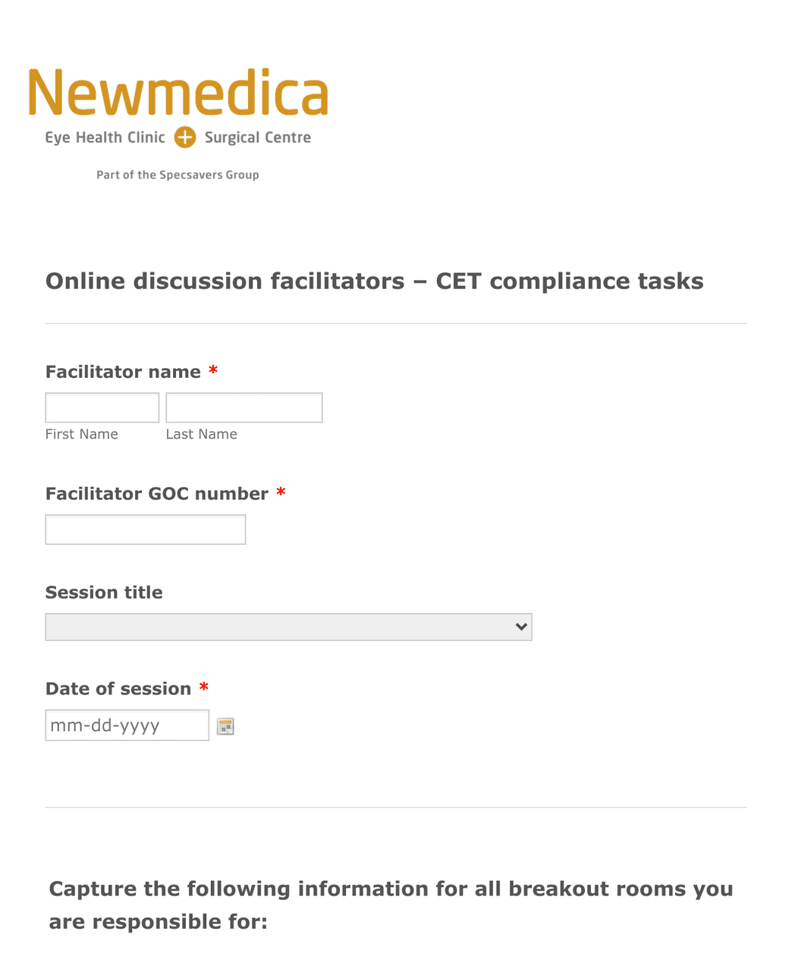The width and height of the screenshot is (792, 975).
Task: Click the Part of the Specsavers Group text
Action: [177, 175]
